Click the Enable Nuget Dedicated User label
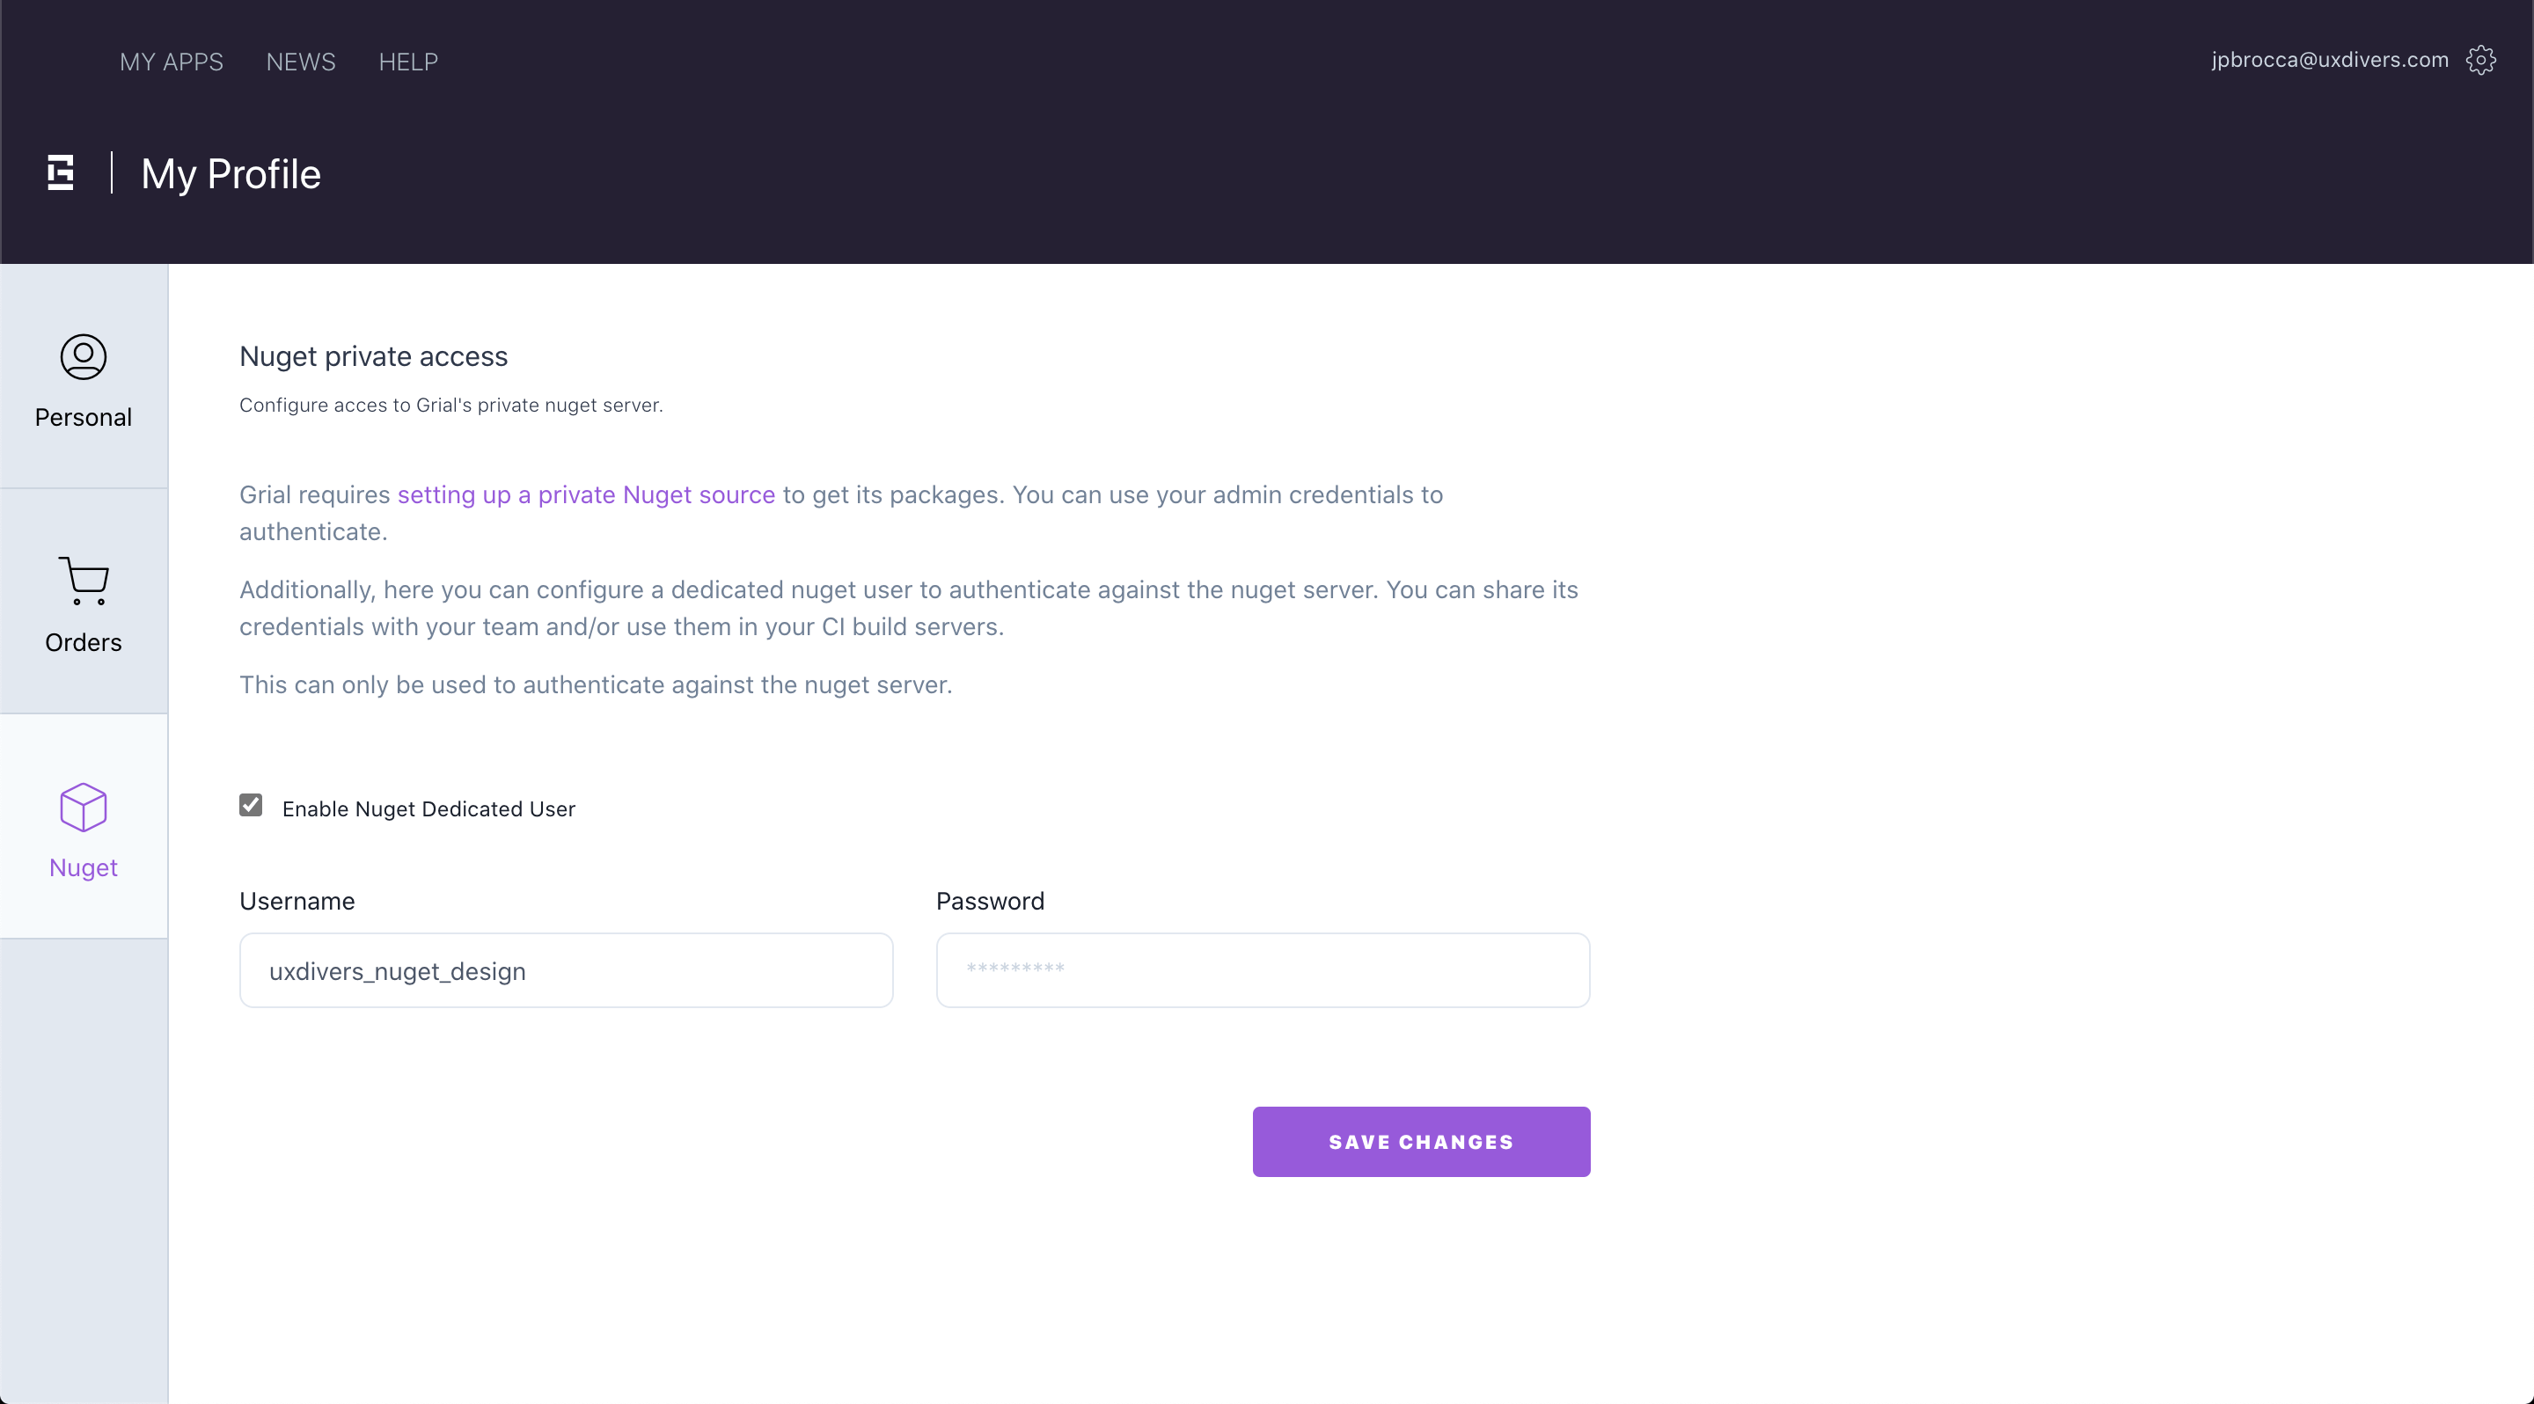 pos(428,809)
